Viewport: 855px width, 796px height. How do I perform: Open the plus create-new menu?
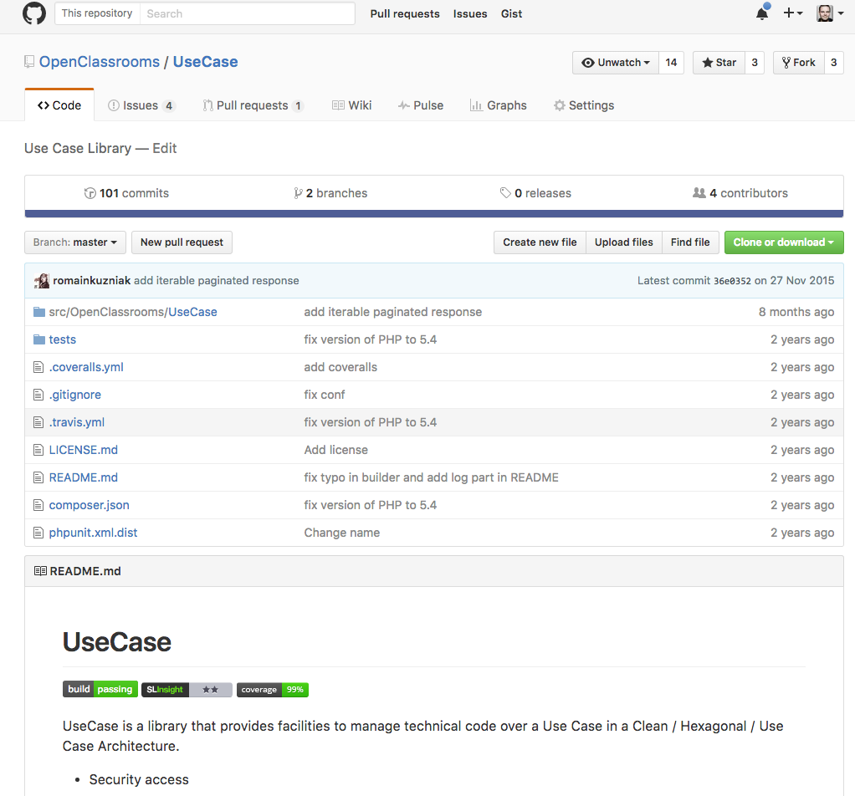(793, 13)
